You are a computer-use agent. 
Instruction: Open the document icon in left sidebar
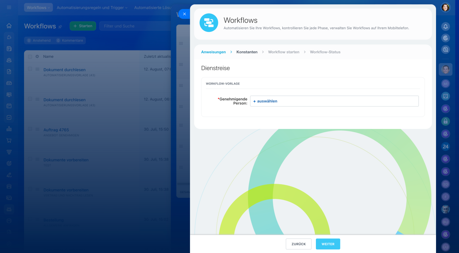pos(9,72)
